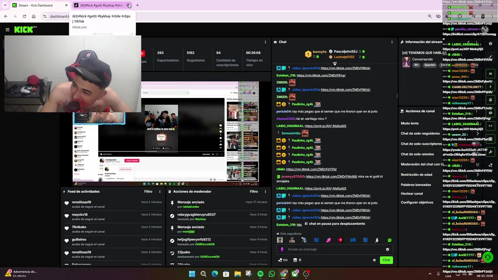Toggle Modo lento
This screenshot has width=498, height=280.
pyautogui.click(x=410, y=123)
